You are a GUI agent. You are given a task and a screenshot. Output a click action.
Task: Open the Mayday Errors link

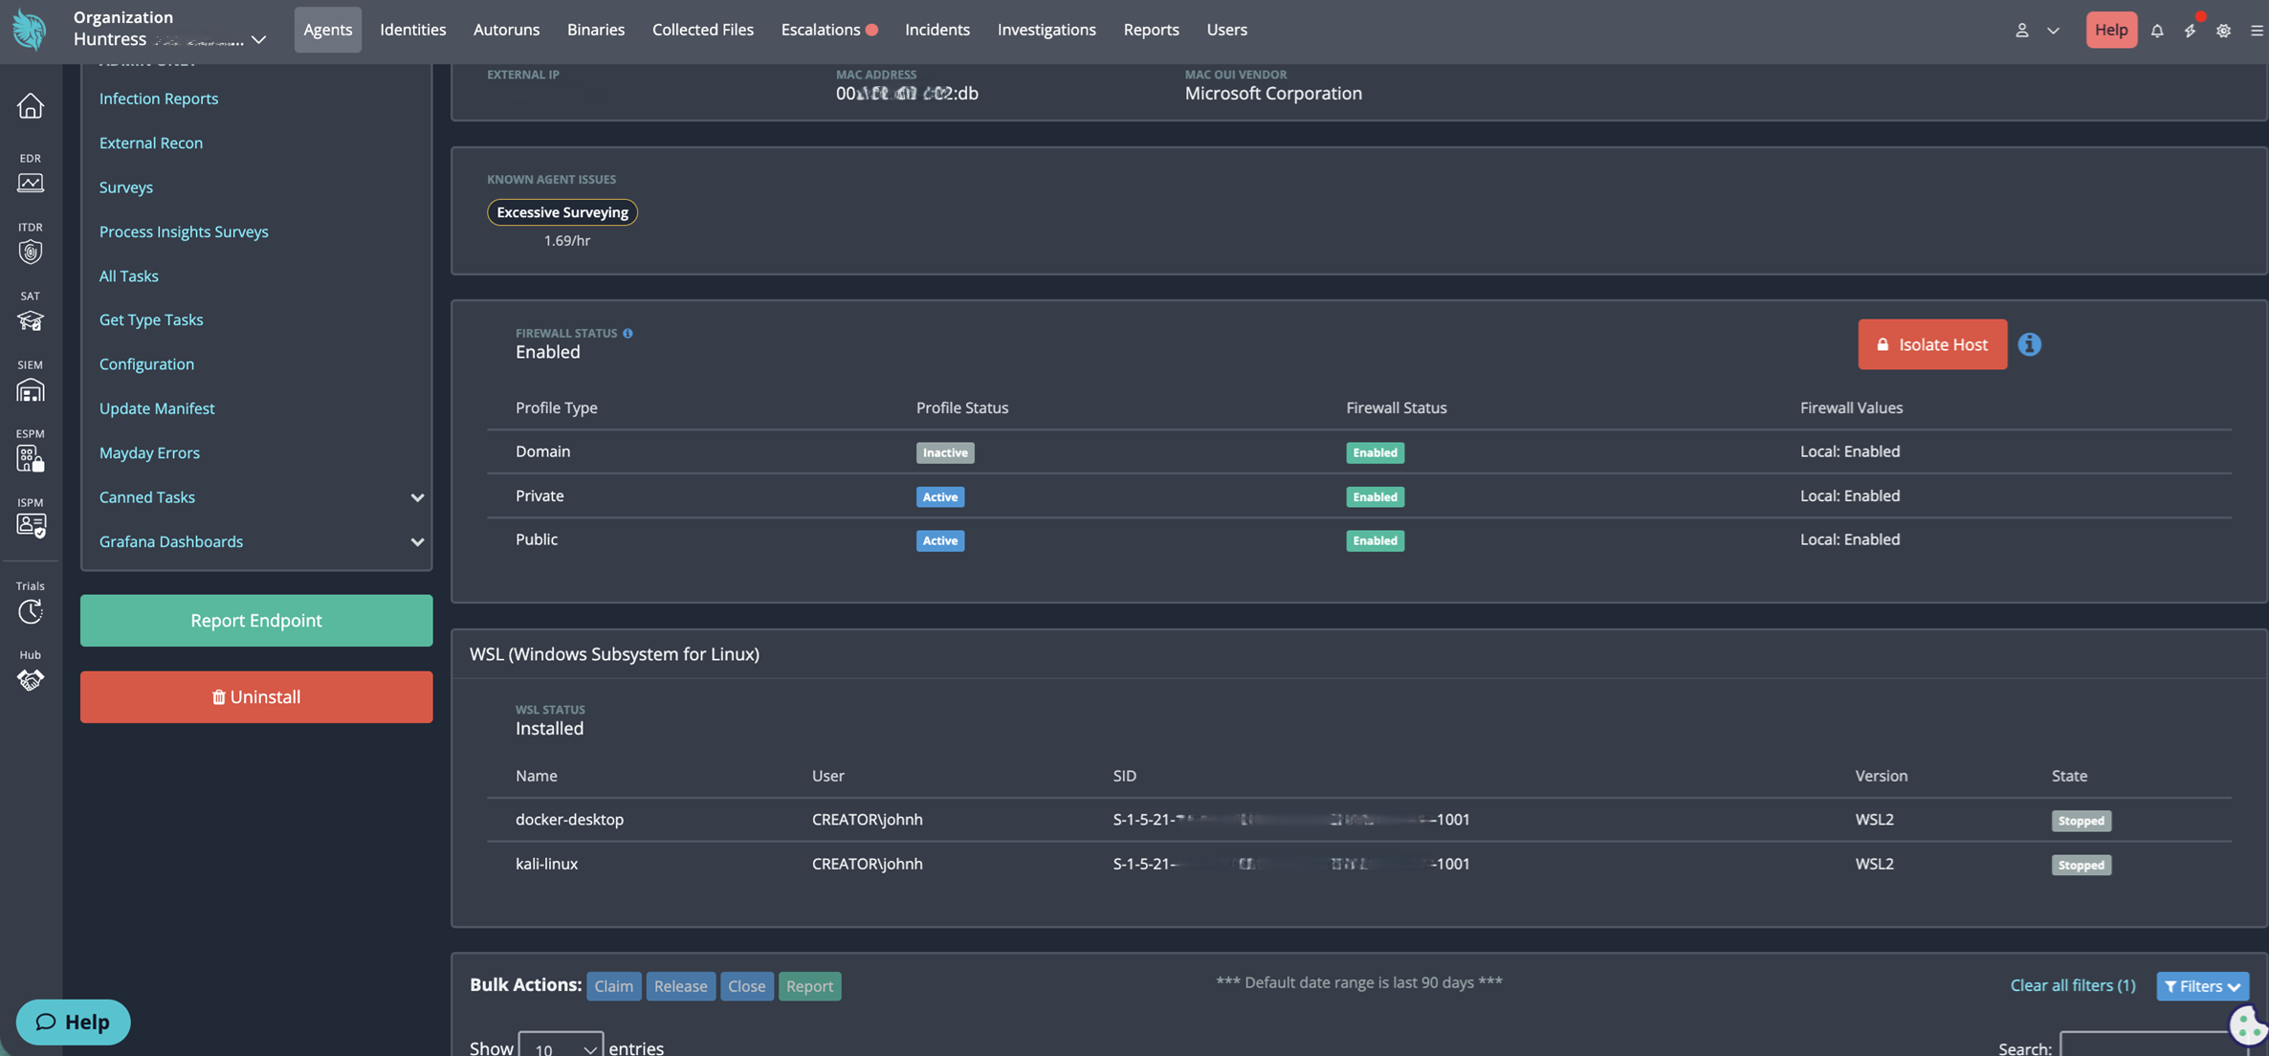[x=149, y=452]
